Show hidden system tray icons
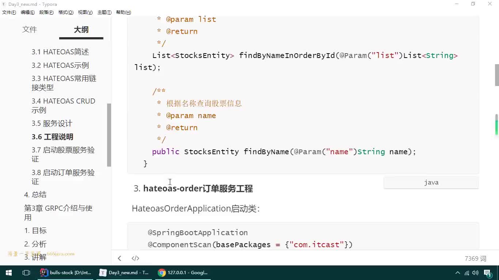Viewport: 499px width, 280px height. pyautogui.click(x=458, y=273)
